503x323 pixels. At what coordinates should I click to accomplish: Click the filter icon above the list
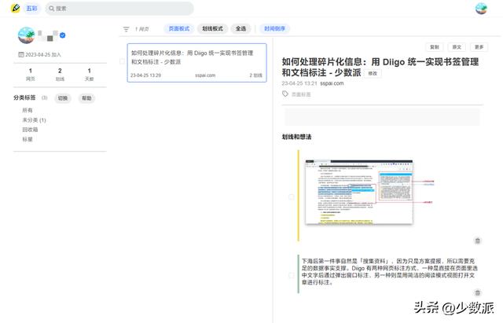126,29
